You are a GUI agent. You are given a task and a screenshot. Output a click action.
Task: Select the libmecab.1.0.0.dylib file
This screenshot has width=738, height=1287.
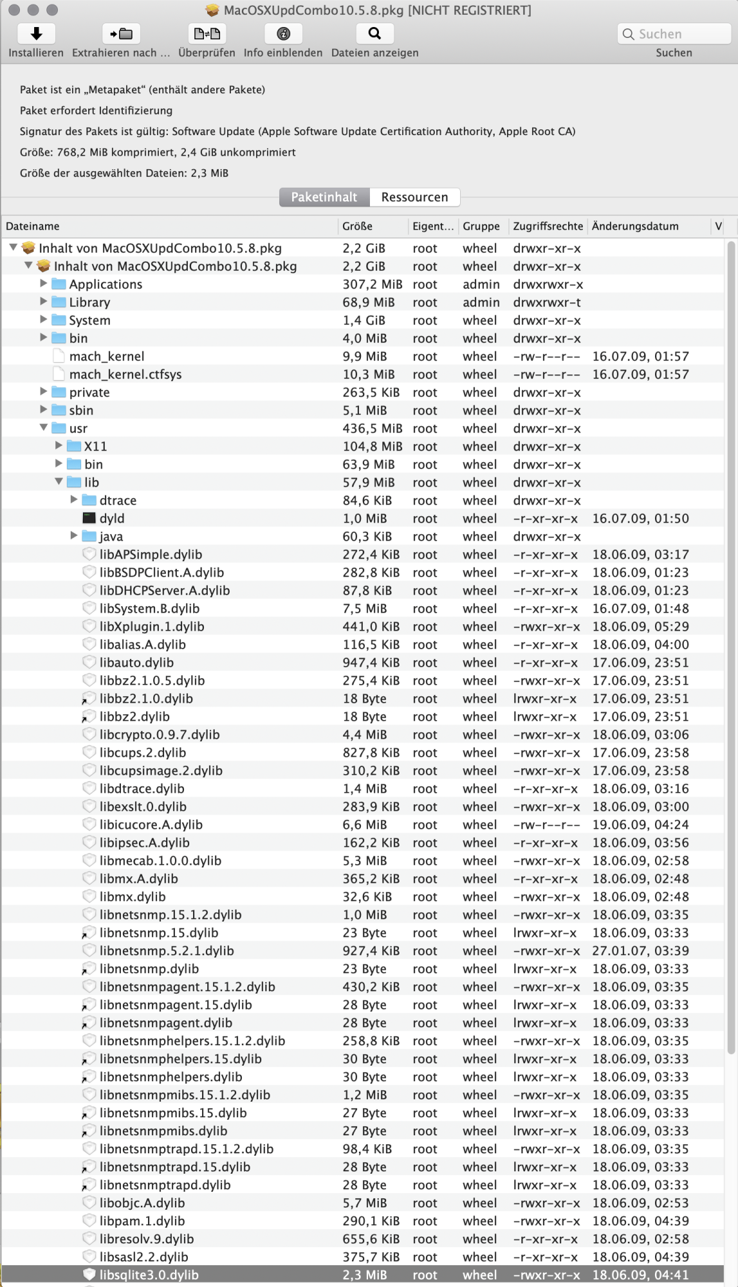point(363,860)
